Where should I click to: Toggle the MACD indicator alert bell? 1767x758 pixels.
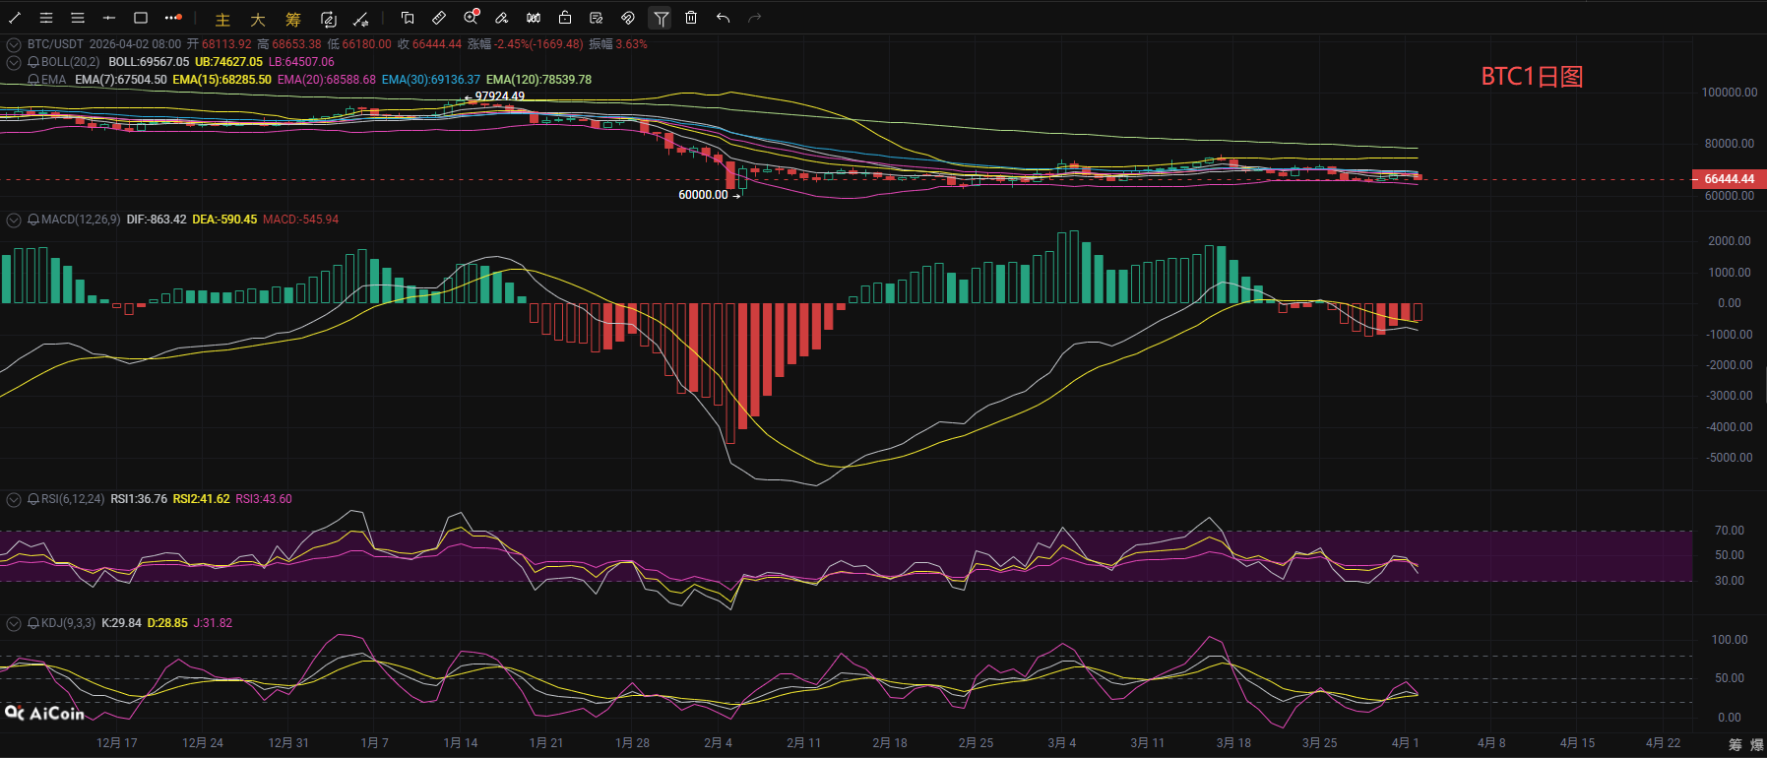point(33,220)
